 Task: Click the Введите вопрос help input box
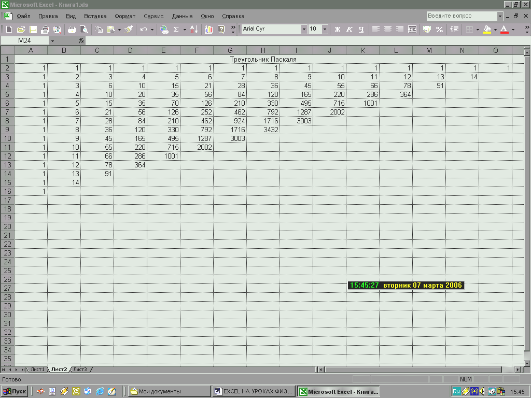(462, 16)
